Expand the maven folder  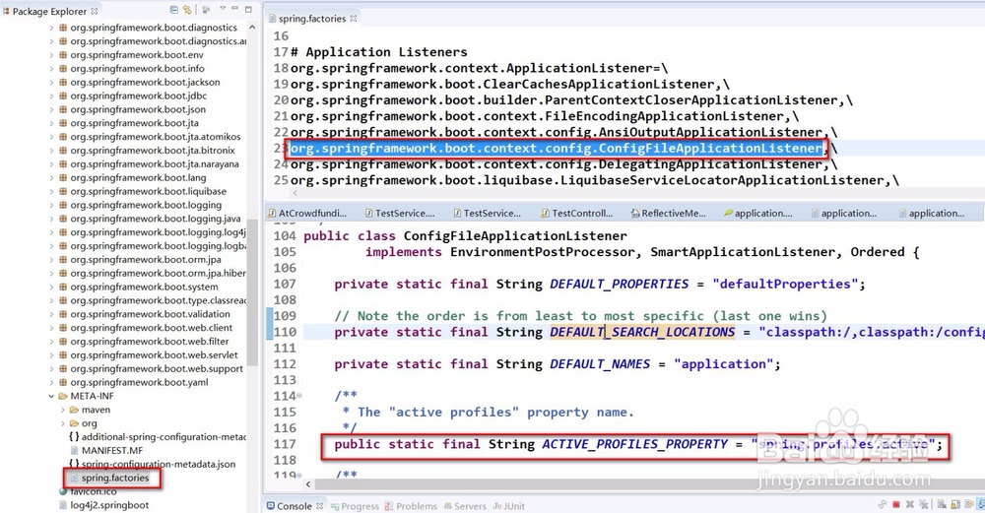(x=63, y=410)
